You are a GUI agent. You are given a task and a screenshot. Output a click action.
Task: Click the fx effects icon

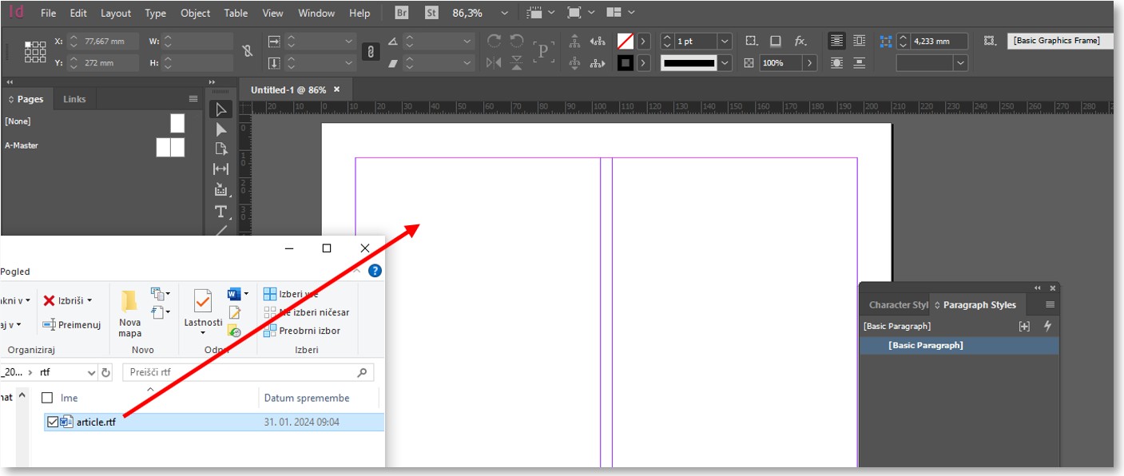coord(800,41)
